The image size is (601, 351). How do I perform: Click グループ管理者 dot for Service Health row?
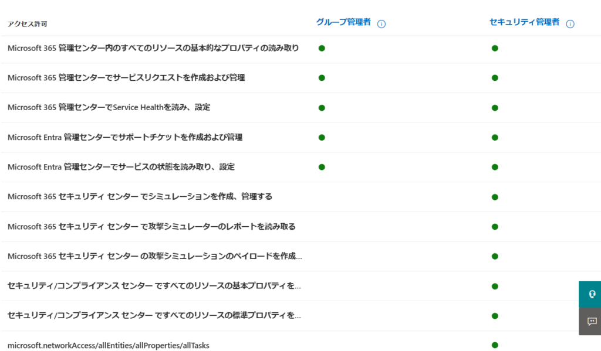tap(322, 108)
